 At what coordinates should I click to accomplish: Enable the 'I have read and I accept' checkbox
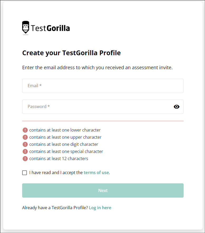pos(25,173)
